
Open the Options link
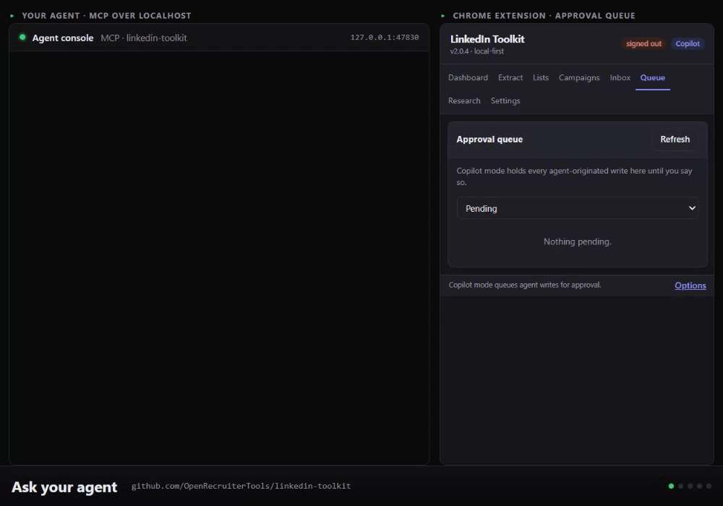[690, 286]
